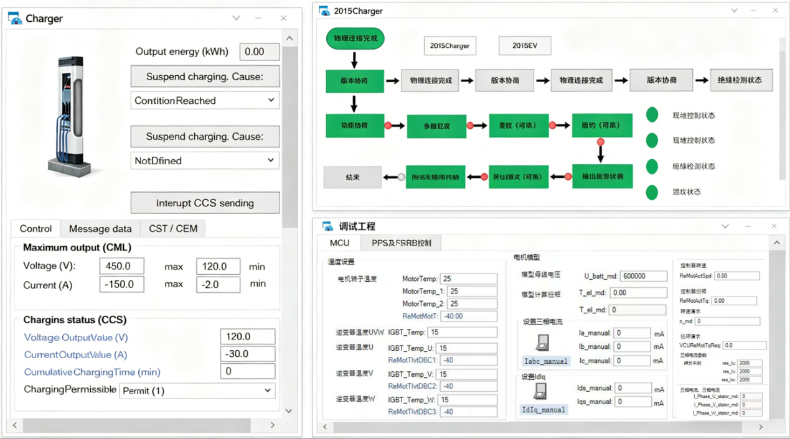
Task: Toggle the IdIq_manual switch icon
Action: [540, 391]
